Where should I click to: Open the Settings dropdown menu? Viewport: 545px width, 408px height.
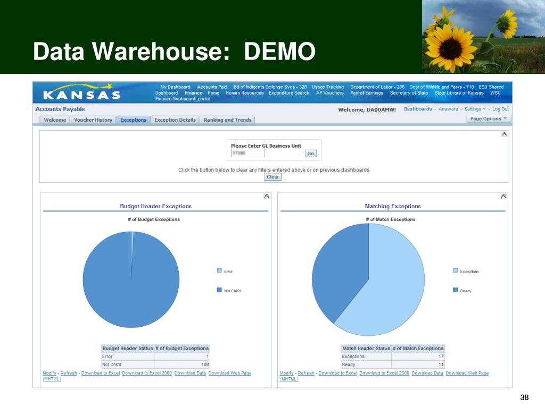point(475,109)
